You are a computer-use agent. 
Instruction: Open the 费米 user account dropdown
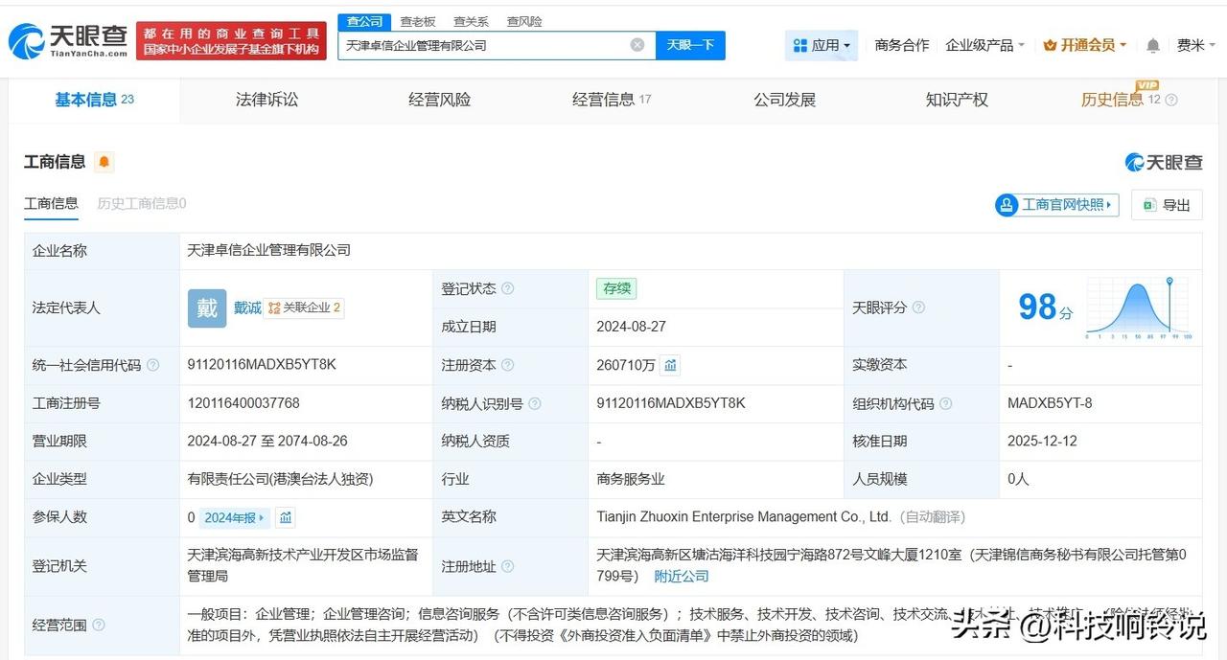[x=1196, y=45]
